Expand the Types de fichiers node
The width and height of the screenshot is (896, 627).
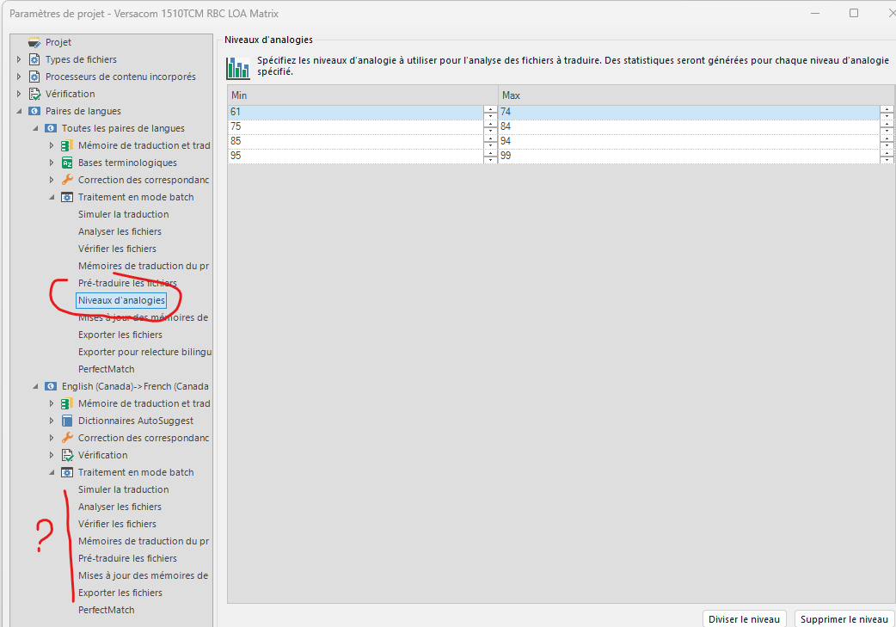[19, 59]
